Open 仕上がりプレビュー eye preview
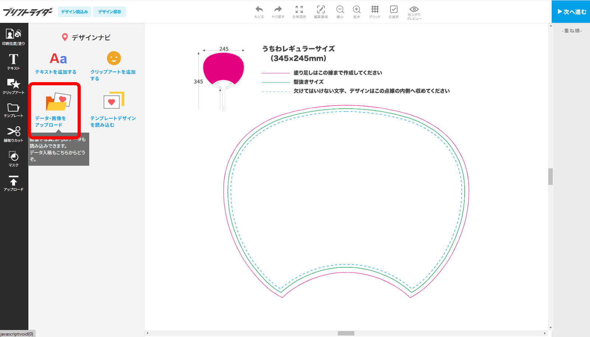Viewport: 590px width, 337px height. pyautogui.click(x=414, y=13)
